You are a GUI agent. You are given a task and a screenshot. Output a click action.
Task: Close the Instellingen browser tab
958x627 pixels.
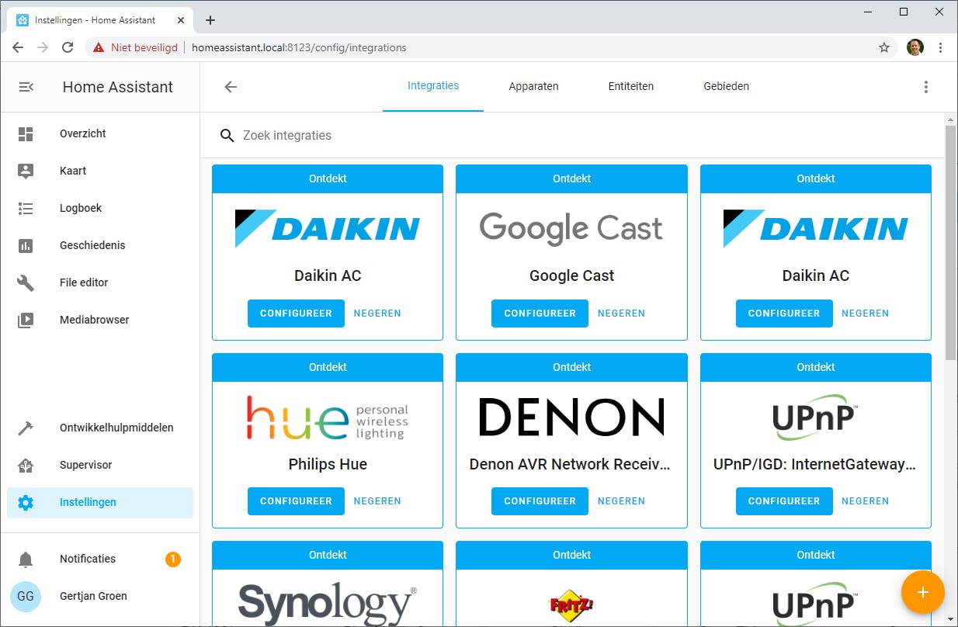[x=180, y=20]
